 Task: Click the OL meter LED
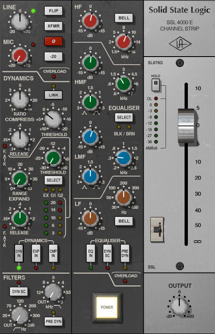pyautogui.click(x=156, y=98)
